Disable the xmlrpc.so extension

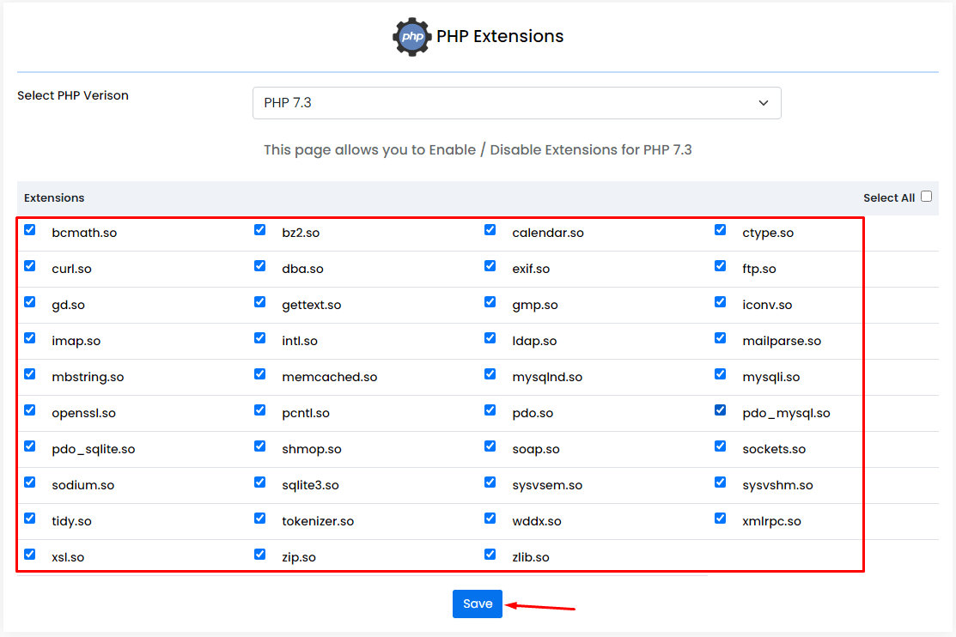click(x=720, y=519)
